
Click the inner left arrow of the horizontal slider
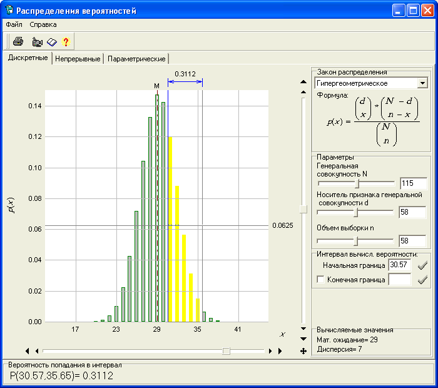click(37, 351)
